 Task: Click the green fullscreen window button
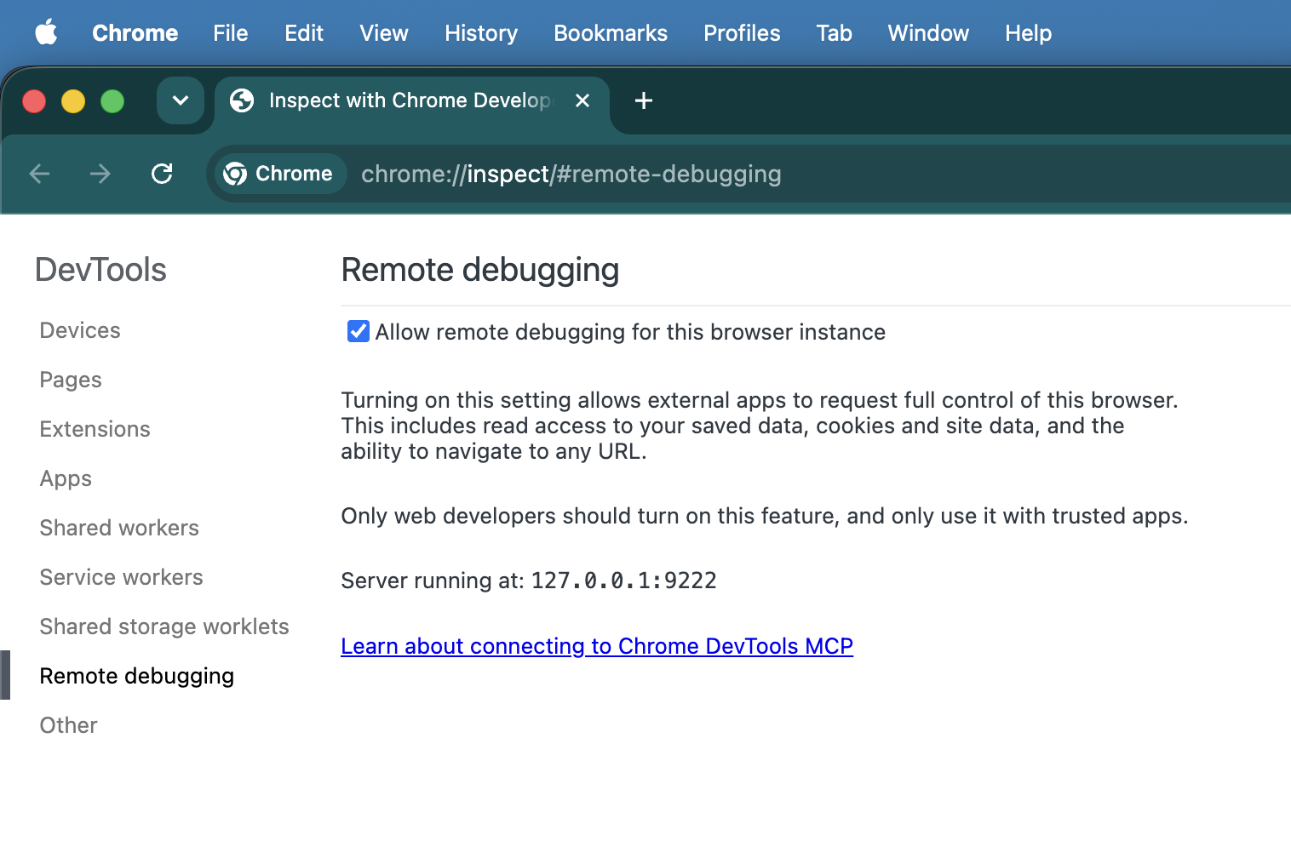click(112, 101)
